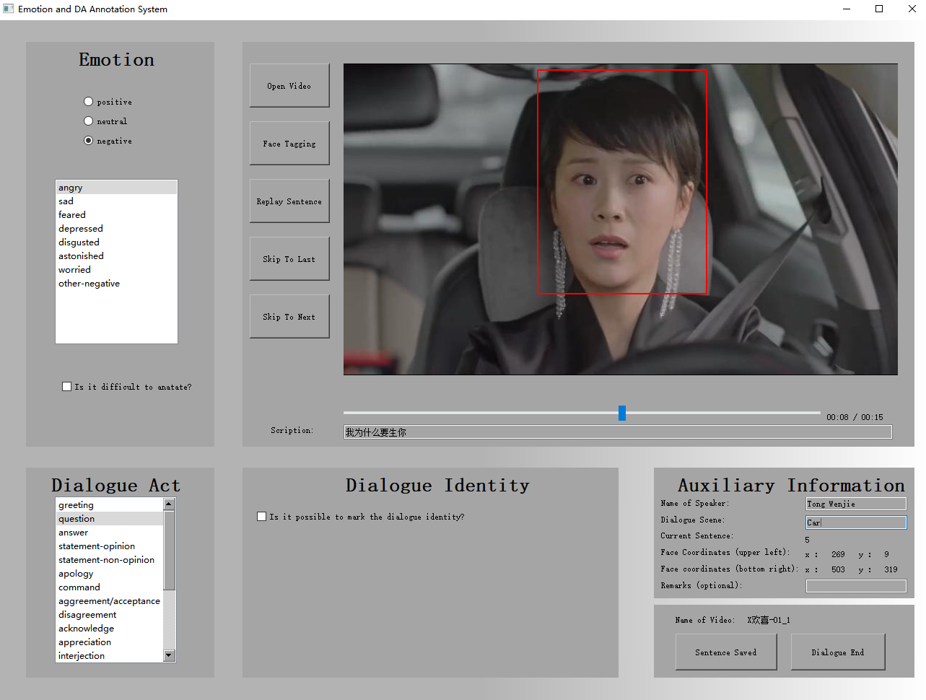Click the app icon in title bar
The height and width of the screenshot is (700, 926).
pos(9,9)
